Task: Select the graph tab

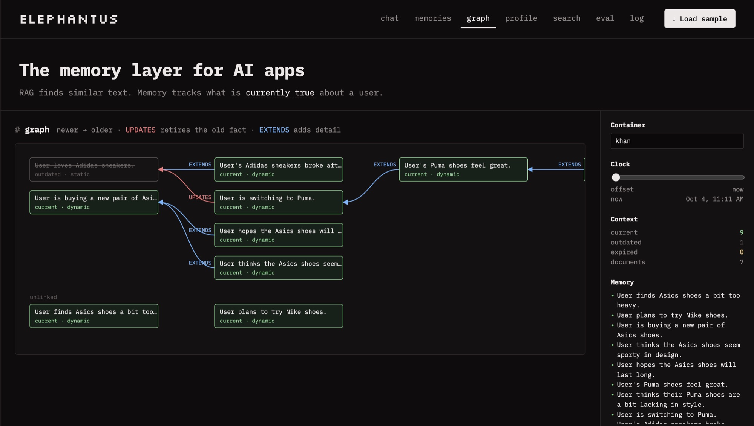Action: (x=478, y=18)
